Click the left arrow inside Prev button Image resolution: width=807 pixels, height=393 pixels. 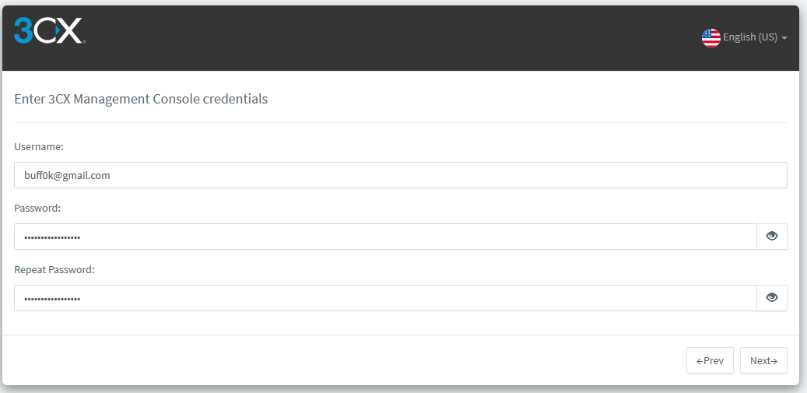tap(700, 361)
